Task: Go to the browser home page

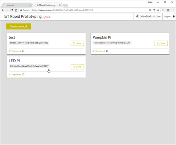Action: tap(16, 10)
